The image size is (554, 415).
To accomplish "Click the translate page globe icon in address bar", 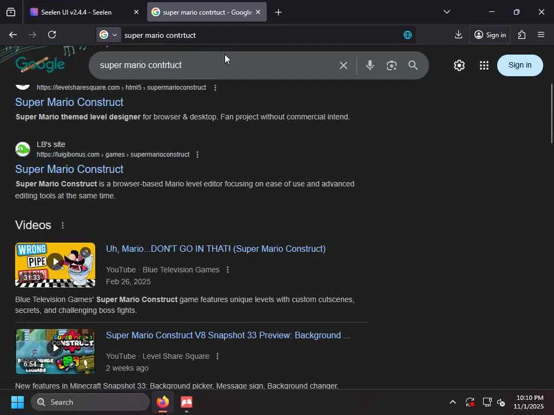I will [x=407, y=35].
